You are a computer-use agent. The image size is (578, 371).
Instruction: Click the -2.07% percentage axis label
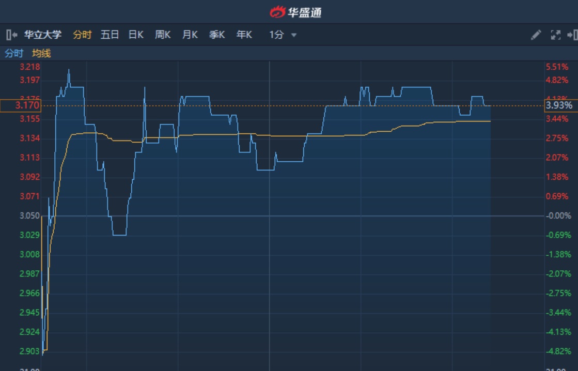click(x=558, y=274)
